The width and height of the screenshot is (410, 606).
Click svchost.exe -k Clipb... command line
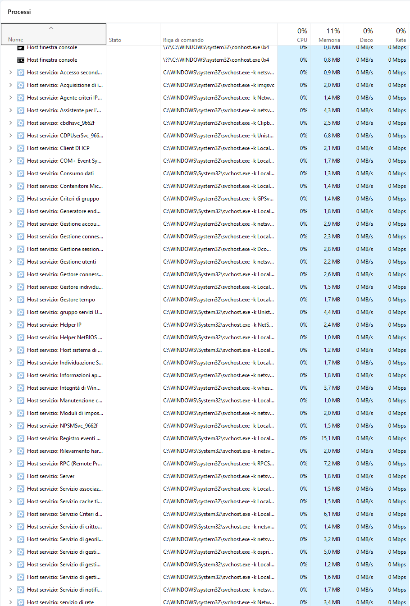(219, 123)
